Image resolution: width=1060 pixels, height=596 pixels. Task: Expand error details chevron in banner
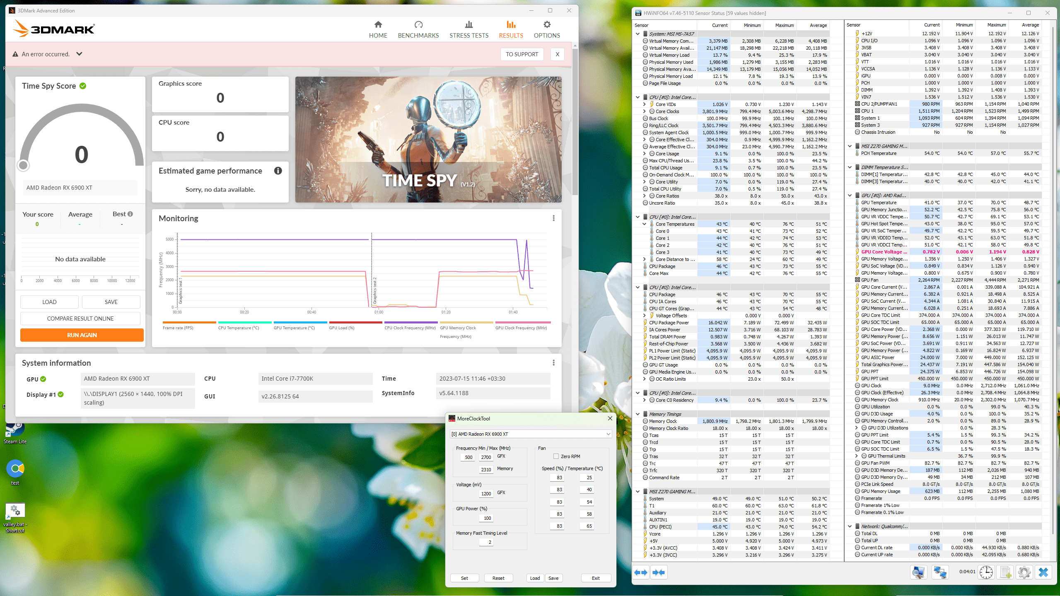click(x=79, y=54)
